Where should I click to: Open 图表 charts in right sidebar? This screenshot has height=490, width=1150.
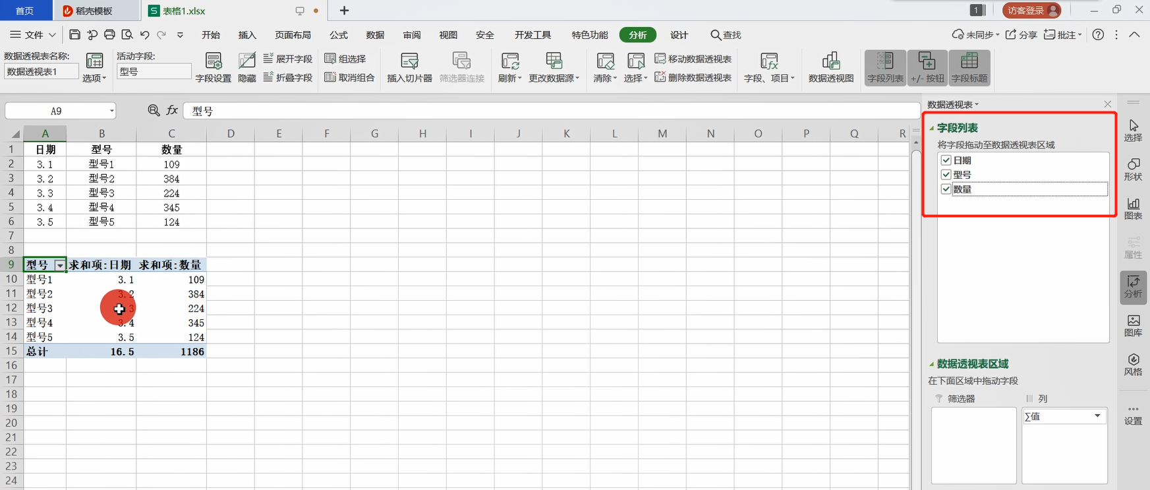[x=1133, y=208]
